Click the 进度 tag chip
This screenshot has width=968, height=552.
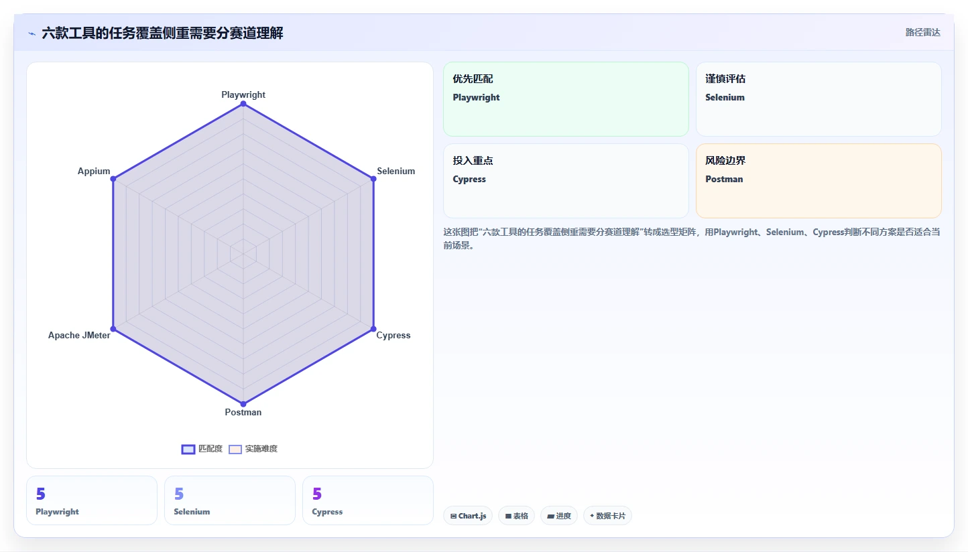pos(559,516)
